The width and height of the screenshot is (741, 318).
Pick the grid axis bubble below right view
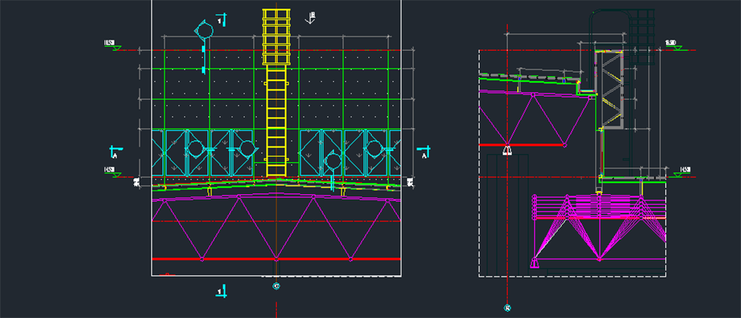[507, 308]
